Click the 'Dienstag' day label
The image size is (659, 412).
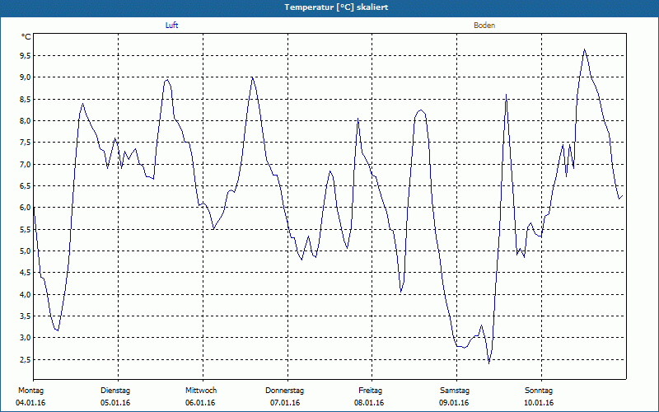(115, 391)
